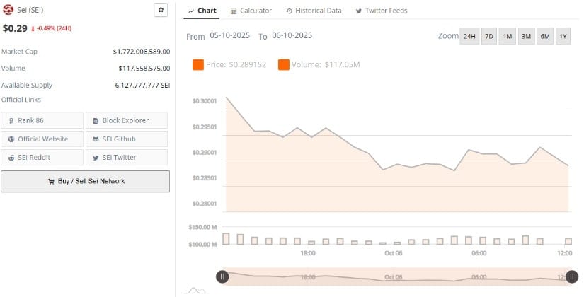Image resolution: width=584 pixels, height=297 pixels.
Task: Open the SEI Github page
Action: click(126, 139)
